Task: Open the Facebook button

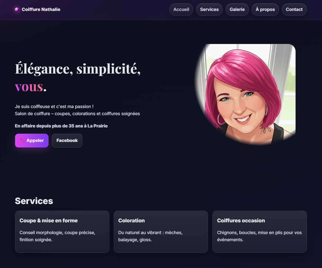Action: pos(67,141)
